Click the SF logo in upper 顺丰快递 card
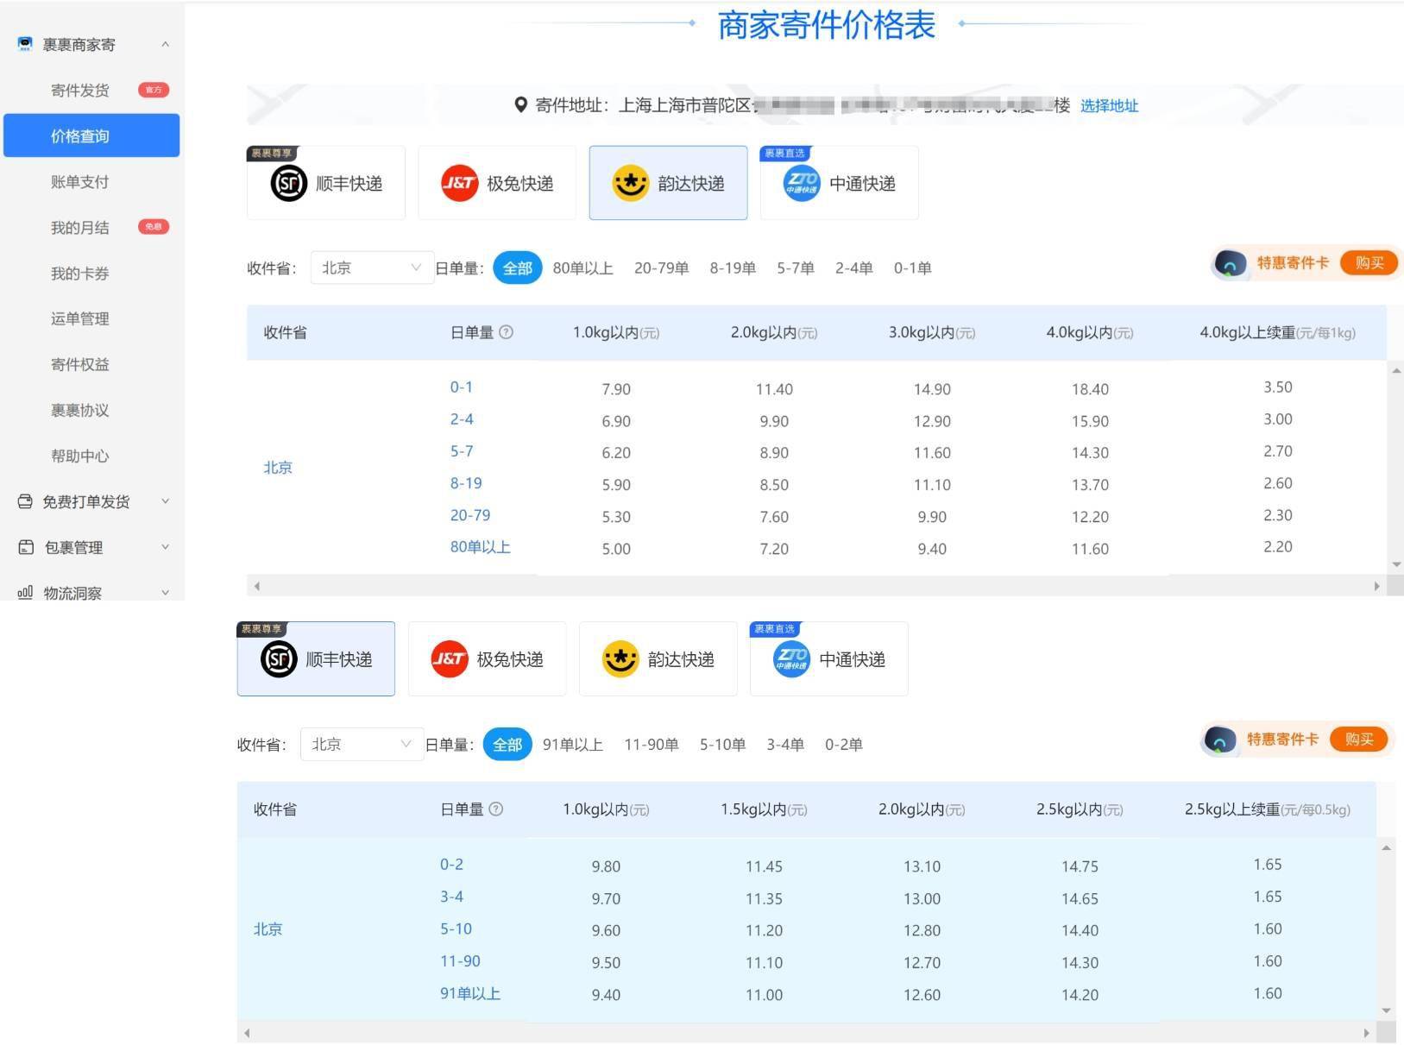This screenshot has height=1045, width=1404. [x=288, y=183]
